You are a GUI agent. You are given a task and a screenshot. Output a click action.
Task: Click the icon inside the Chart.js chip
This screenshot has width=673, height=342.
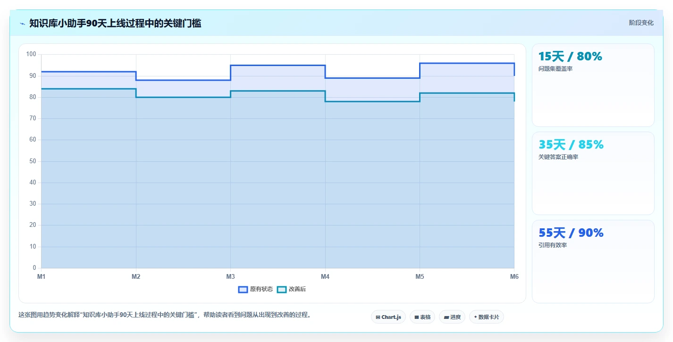378,317
